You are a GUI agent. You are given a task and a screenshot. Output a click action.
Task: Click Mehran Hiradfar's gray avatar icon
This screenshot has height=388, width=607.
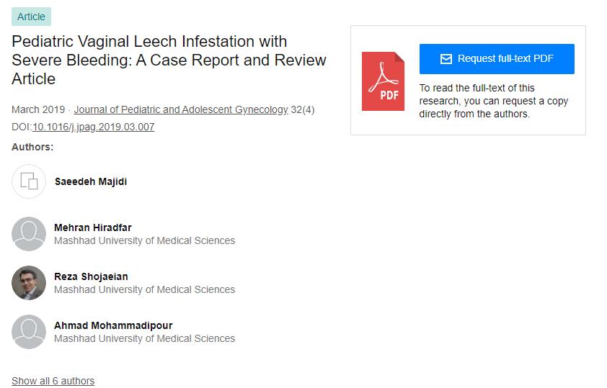tap(29, 234)
